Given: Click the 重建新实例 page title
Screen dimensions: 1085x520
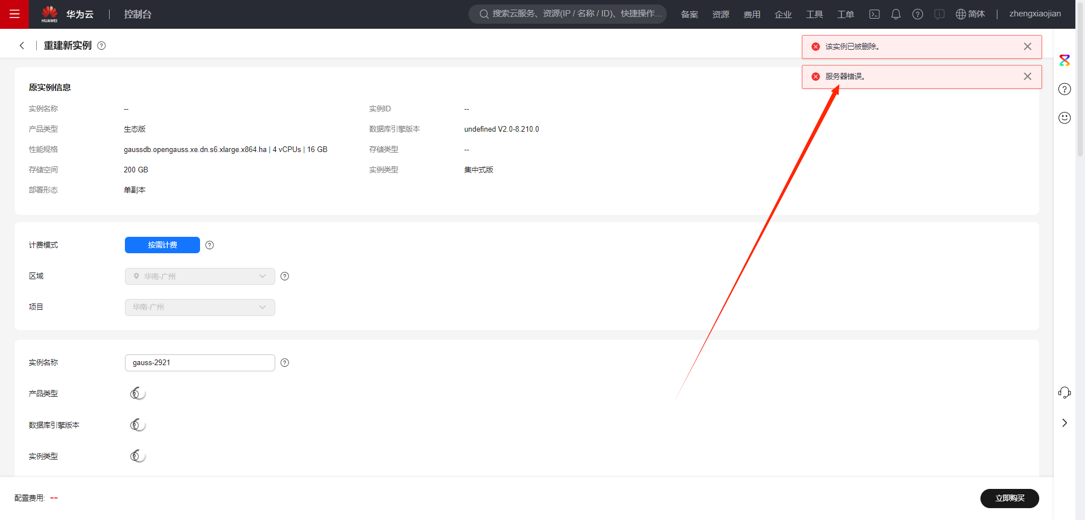Looking at the screenshot, I should coord(68,45).
